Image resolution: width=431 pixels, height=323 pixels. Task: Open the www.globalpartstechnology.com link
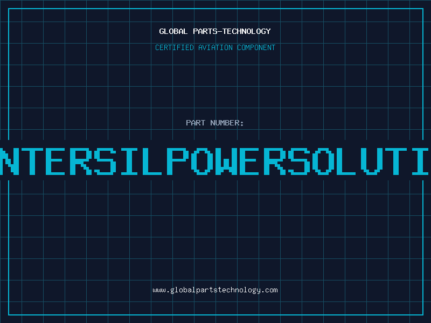pyautogui.click(x=215, y=290)
